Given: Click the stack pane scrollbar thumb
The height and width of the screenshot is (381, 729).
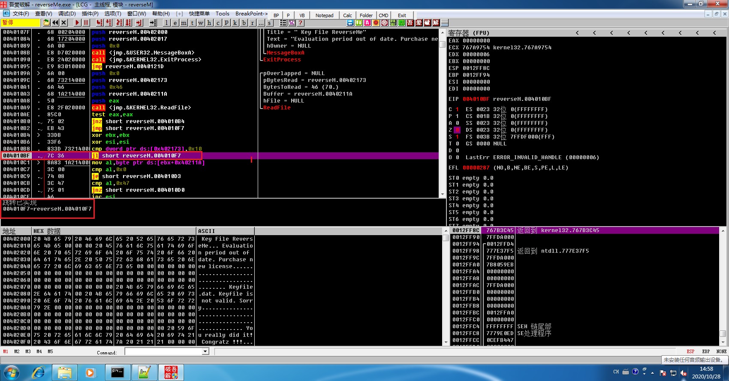Looking at the screenshot, I should (723, 333).
